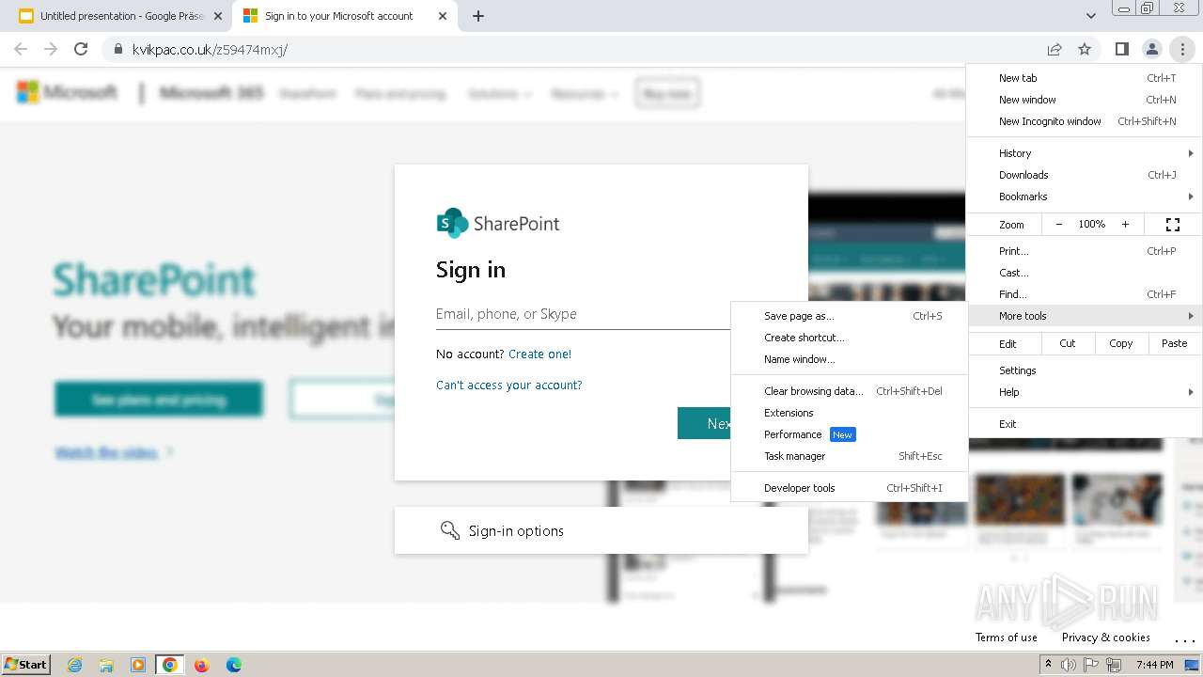Click the Terms of use link
This screenshot has height=677, width=1203.
[x=1007, y=638]
